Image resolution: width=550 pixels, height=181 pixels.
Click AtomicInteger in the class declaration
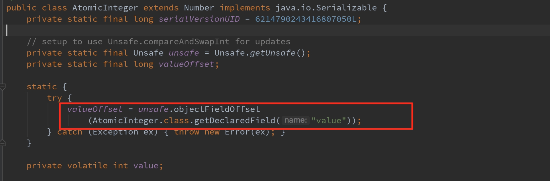point(105,8)
